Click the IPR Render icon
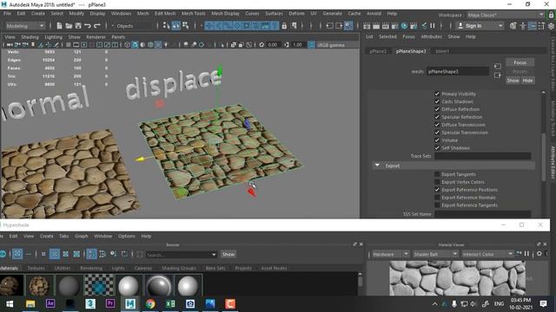Viewport: 556px width, 312px height. point(386,26)
